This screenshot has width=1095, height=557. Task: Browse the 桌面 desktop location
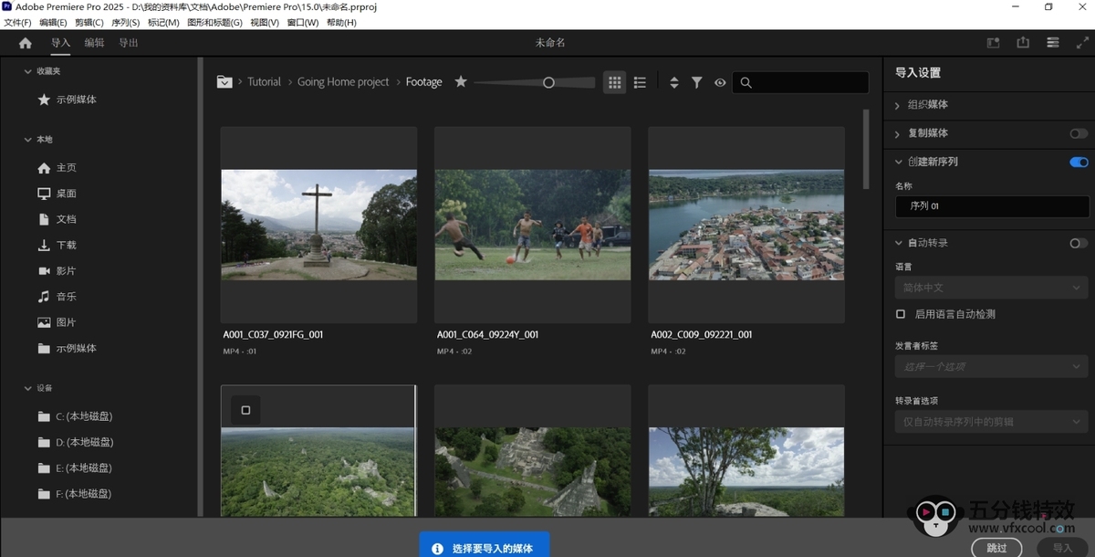57,194
